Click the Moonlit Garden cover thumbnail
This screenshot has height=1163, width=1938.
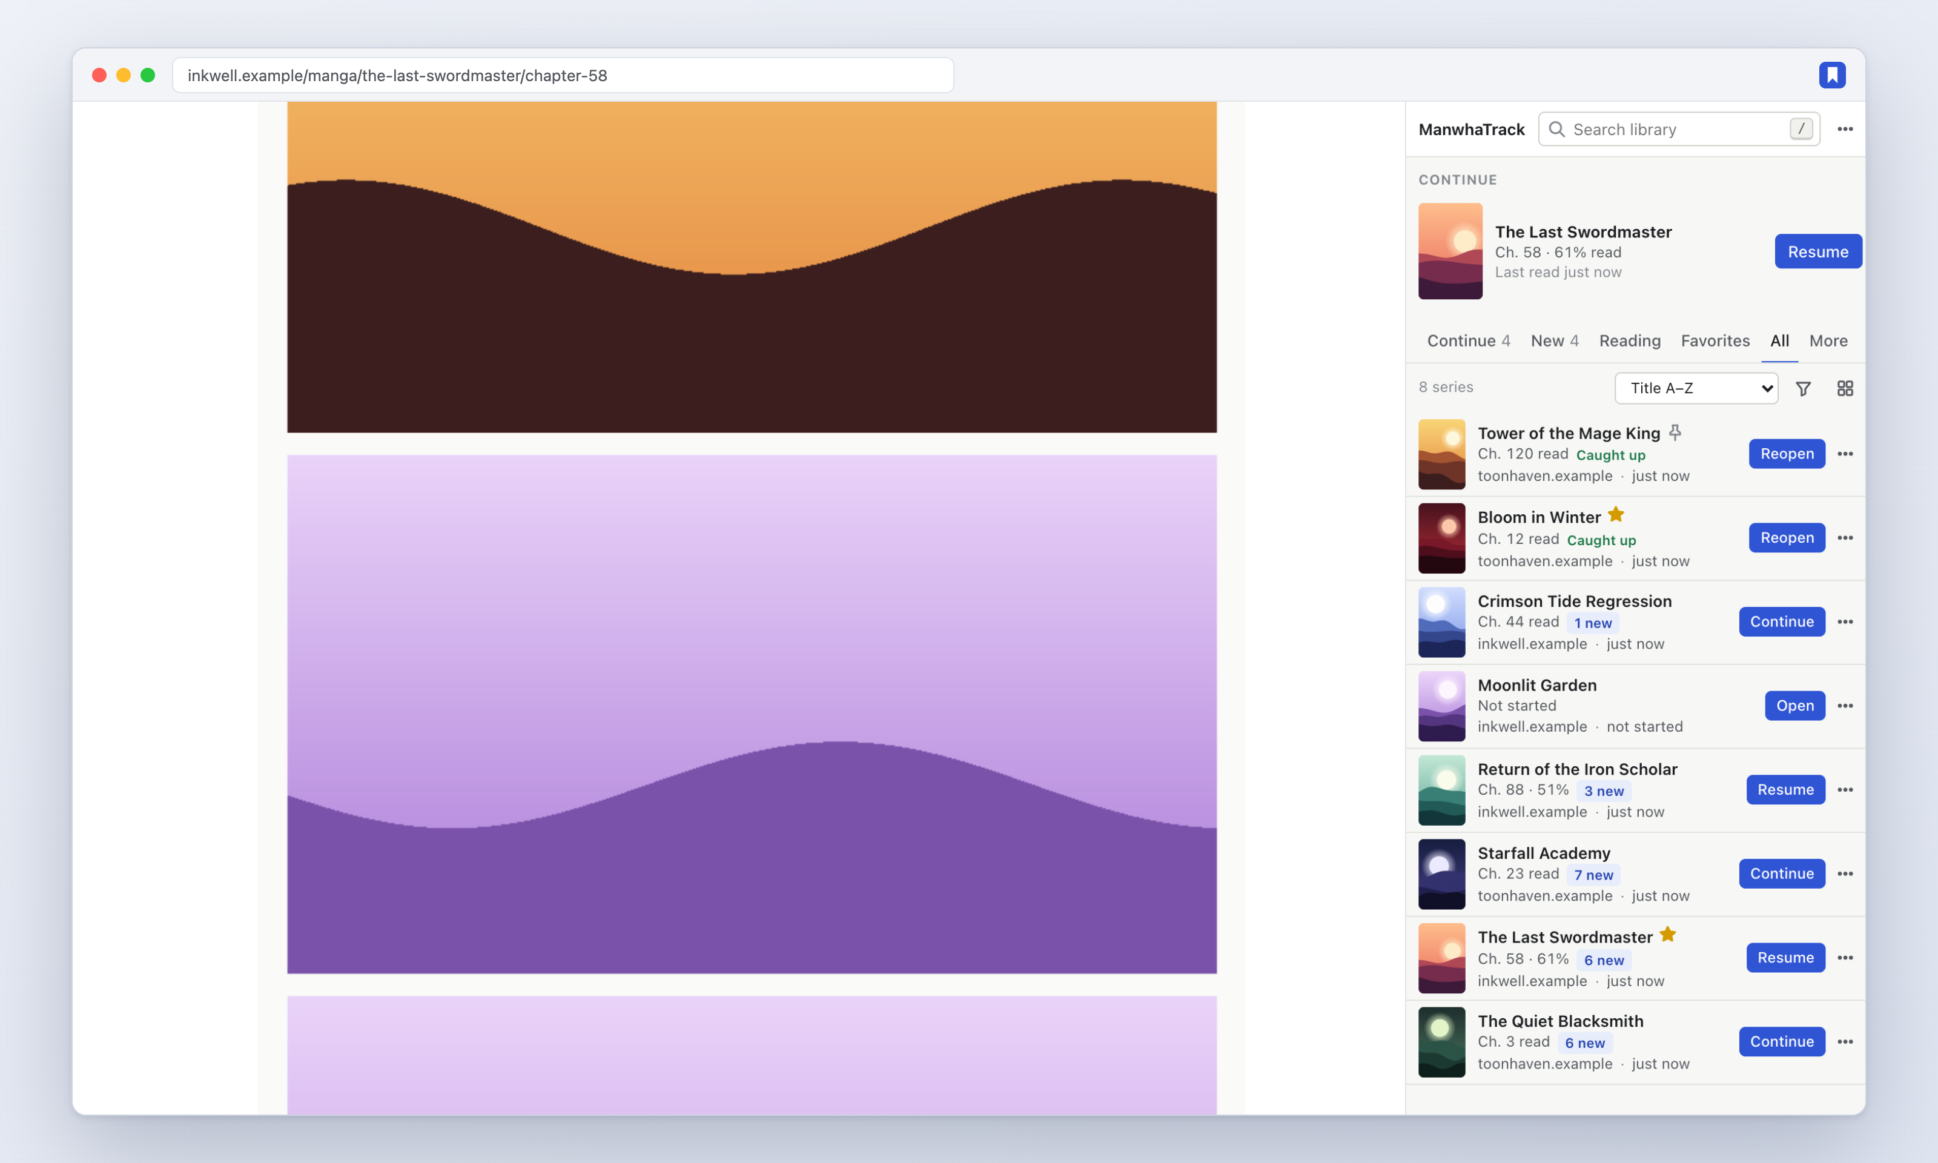[1441, 706]
